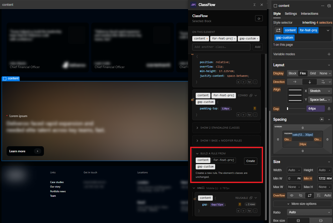
Task: Open the Align X Stretch dropdown
Action: (320, 91)
